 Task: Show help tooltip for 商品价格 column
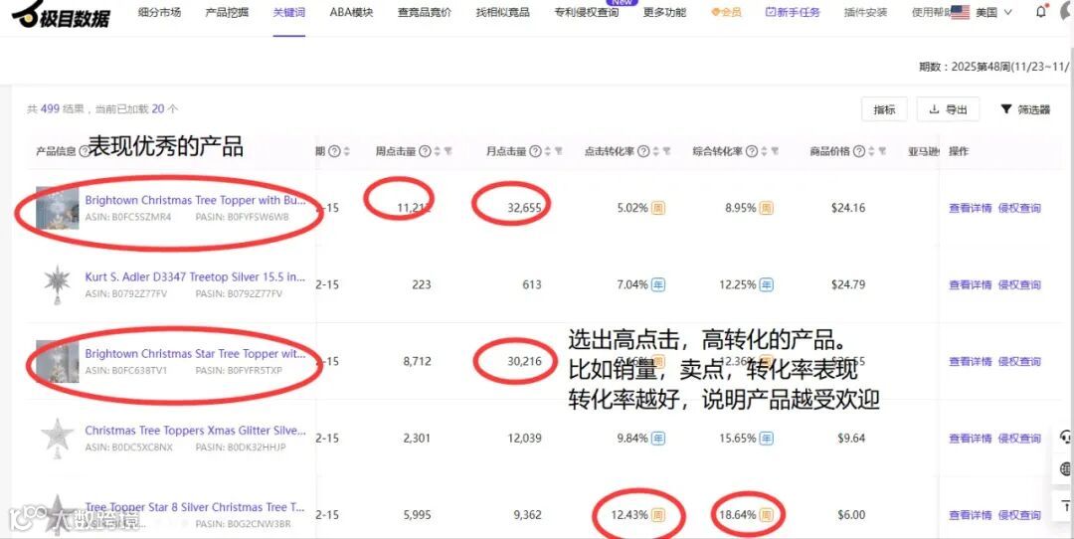coord(858,151)
